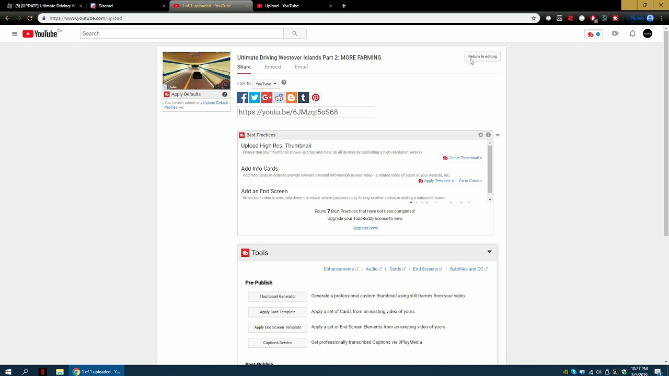Image resolution: width=669 pixels, height=376 pixels.
Task: Open the account avatar menu
Action: click(x=648, y=33)
